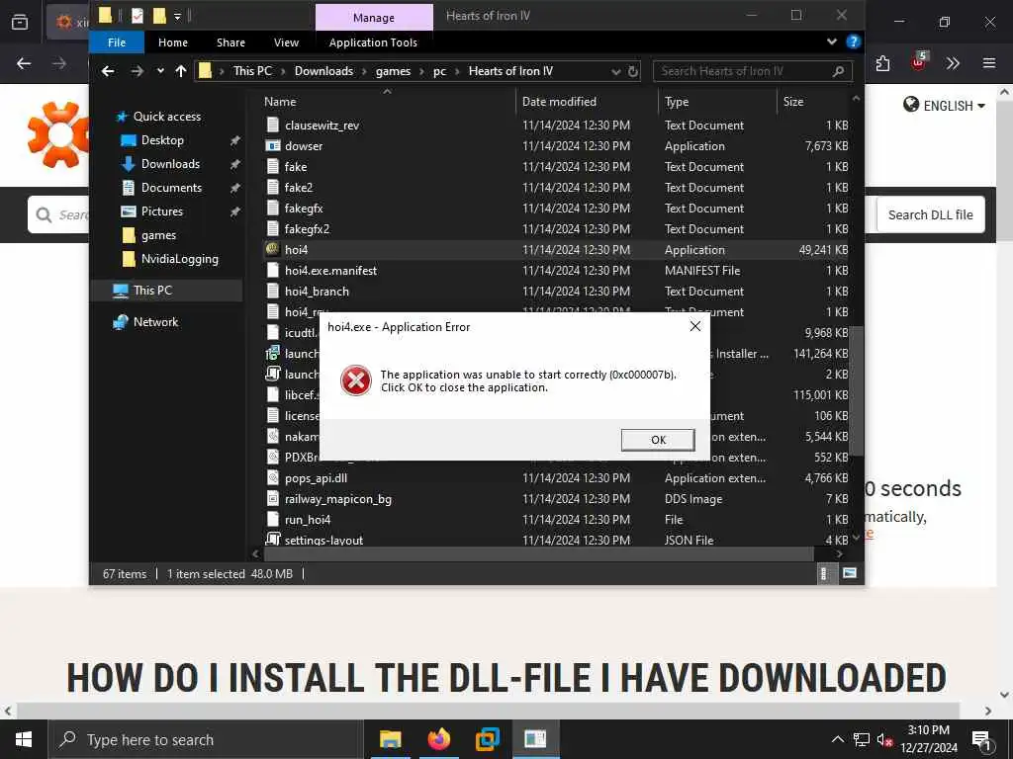Select the hoi4 application icon
This screenshot has width=1013, height=759.
click(273, 249)
